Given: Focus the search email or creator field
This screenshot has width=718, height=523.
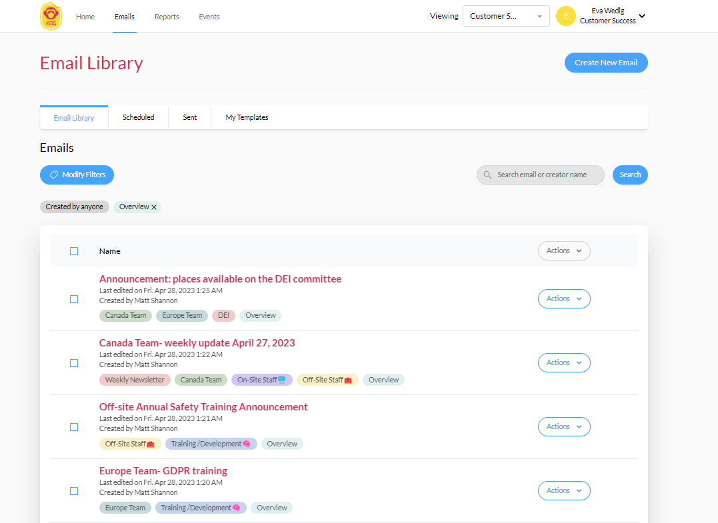Looking at the screenshot, I should [x=540, y=175].
